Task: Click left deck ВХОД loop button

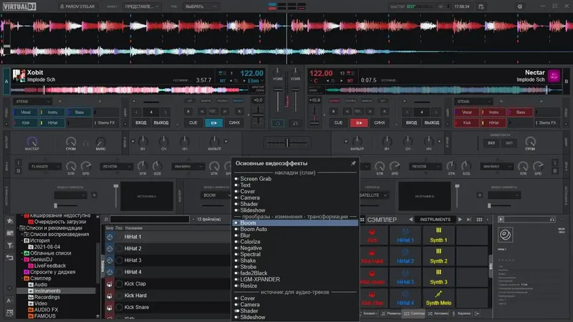Action: (140, 123)
